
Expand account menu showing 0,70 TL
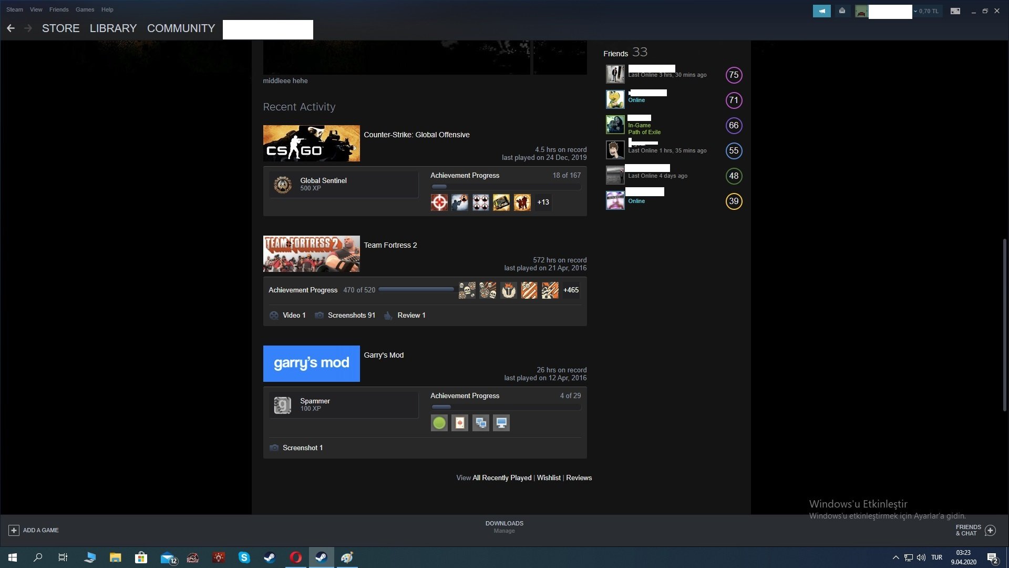click(927, 11)
